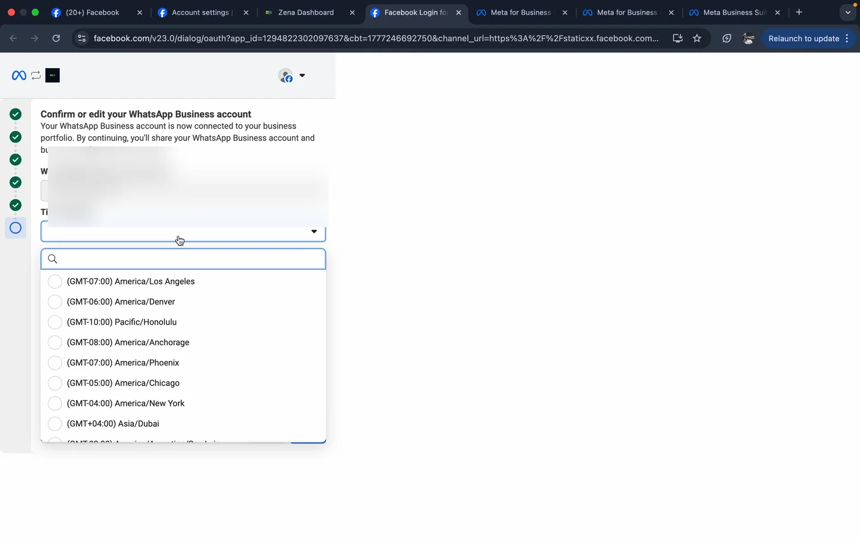Open the Chrome profile avatar
The height and width of the screenshot is (538, 860).
(748, 38)
